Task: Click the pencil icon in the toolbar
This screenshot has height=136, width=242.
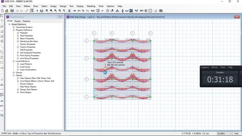Action: (27, 11)
